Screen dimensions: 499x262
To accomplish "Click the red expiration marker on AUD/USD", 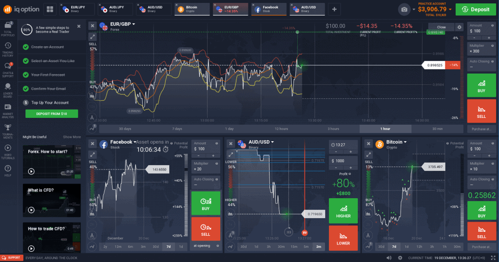I will tap(305, 233).
